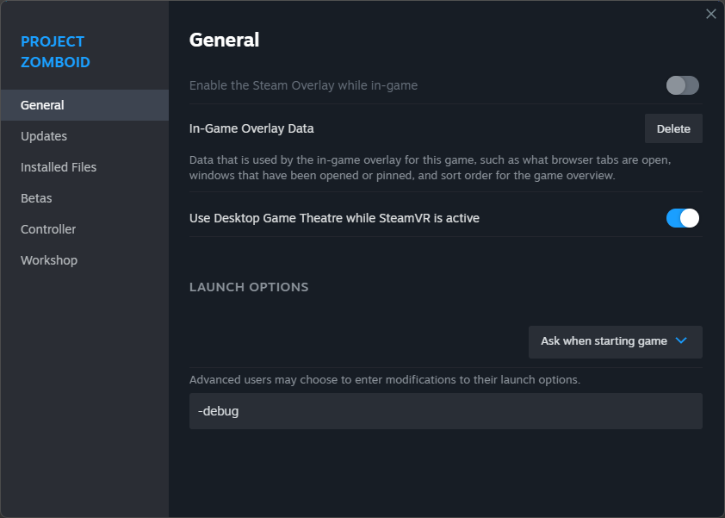Screen dimensions: 725x518
Task: Click the Use Desktop Game Theatre label text
Action: [334, 218]
